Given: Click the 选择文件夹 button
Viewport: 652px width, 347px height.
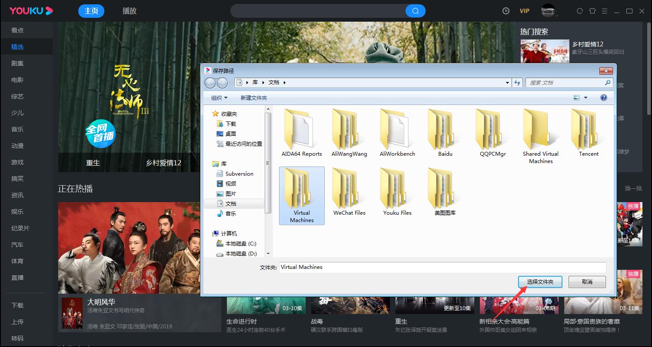Looking at the screenshot, I should [540, 282].
